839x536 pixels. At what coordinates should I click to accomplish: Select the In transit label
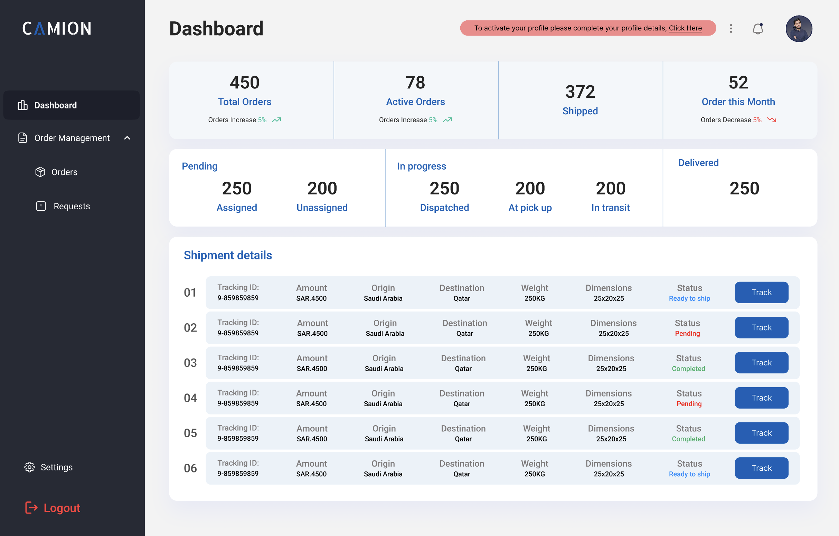click(x=611, y=208)
